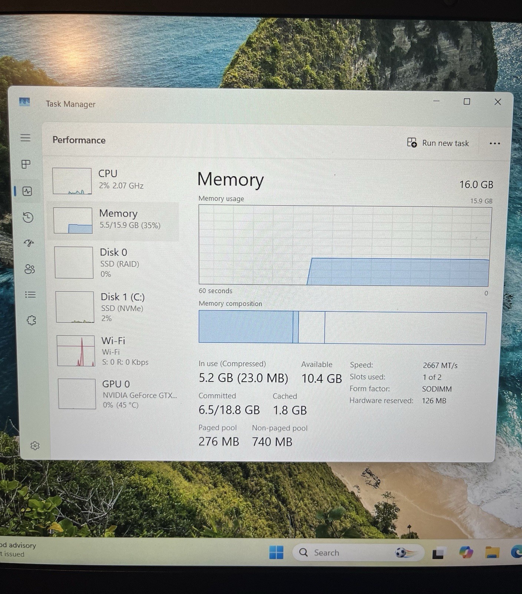522x594 pixels.
Task: Click the Performance page heading
Action: pyautogui.click(x=79, y=140)
